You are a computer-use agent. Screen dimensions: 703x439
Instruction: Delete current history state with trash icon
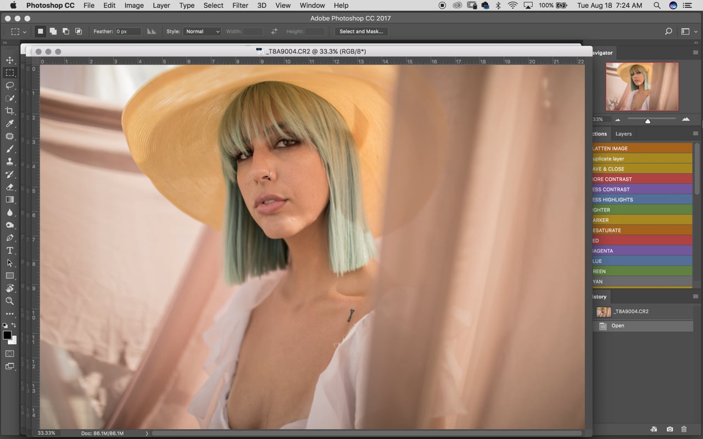click(684, 429)
